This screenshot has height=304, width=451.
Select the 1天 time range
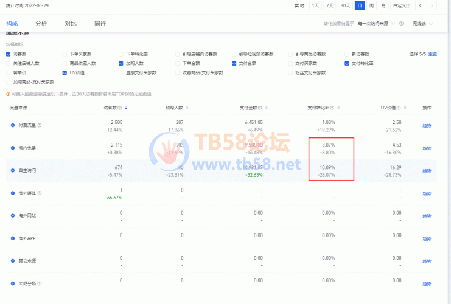tap(315, 5)
